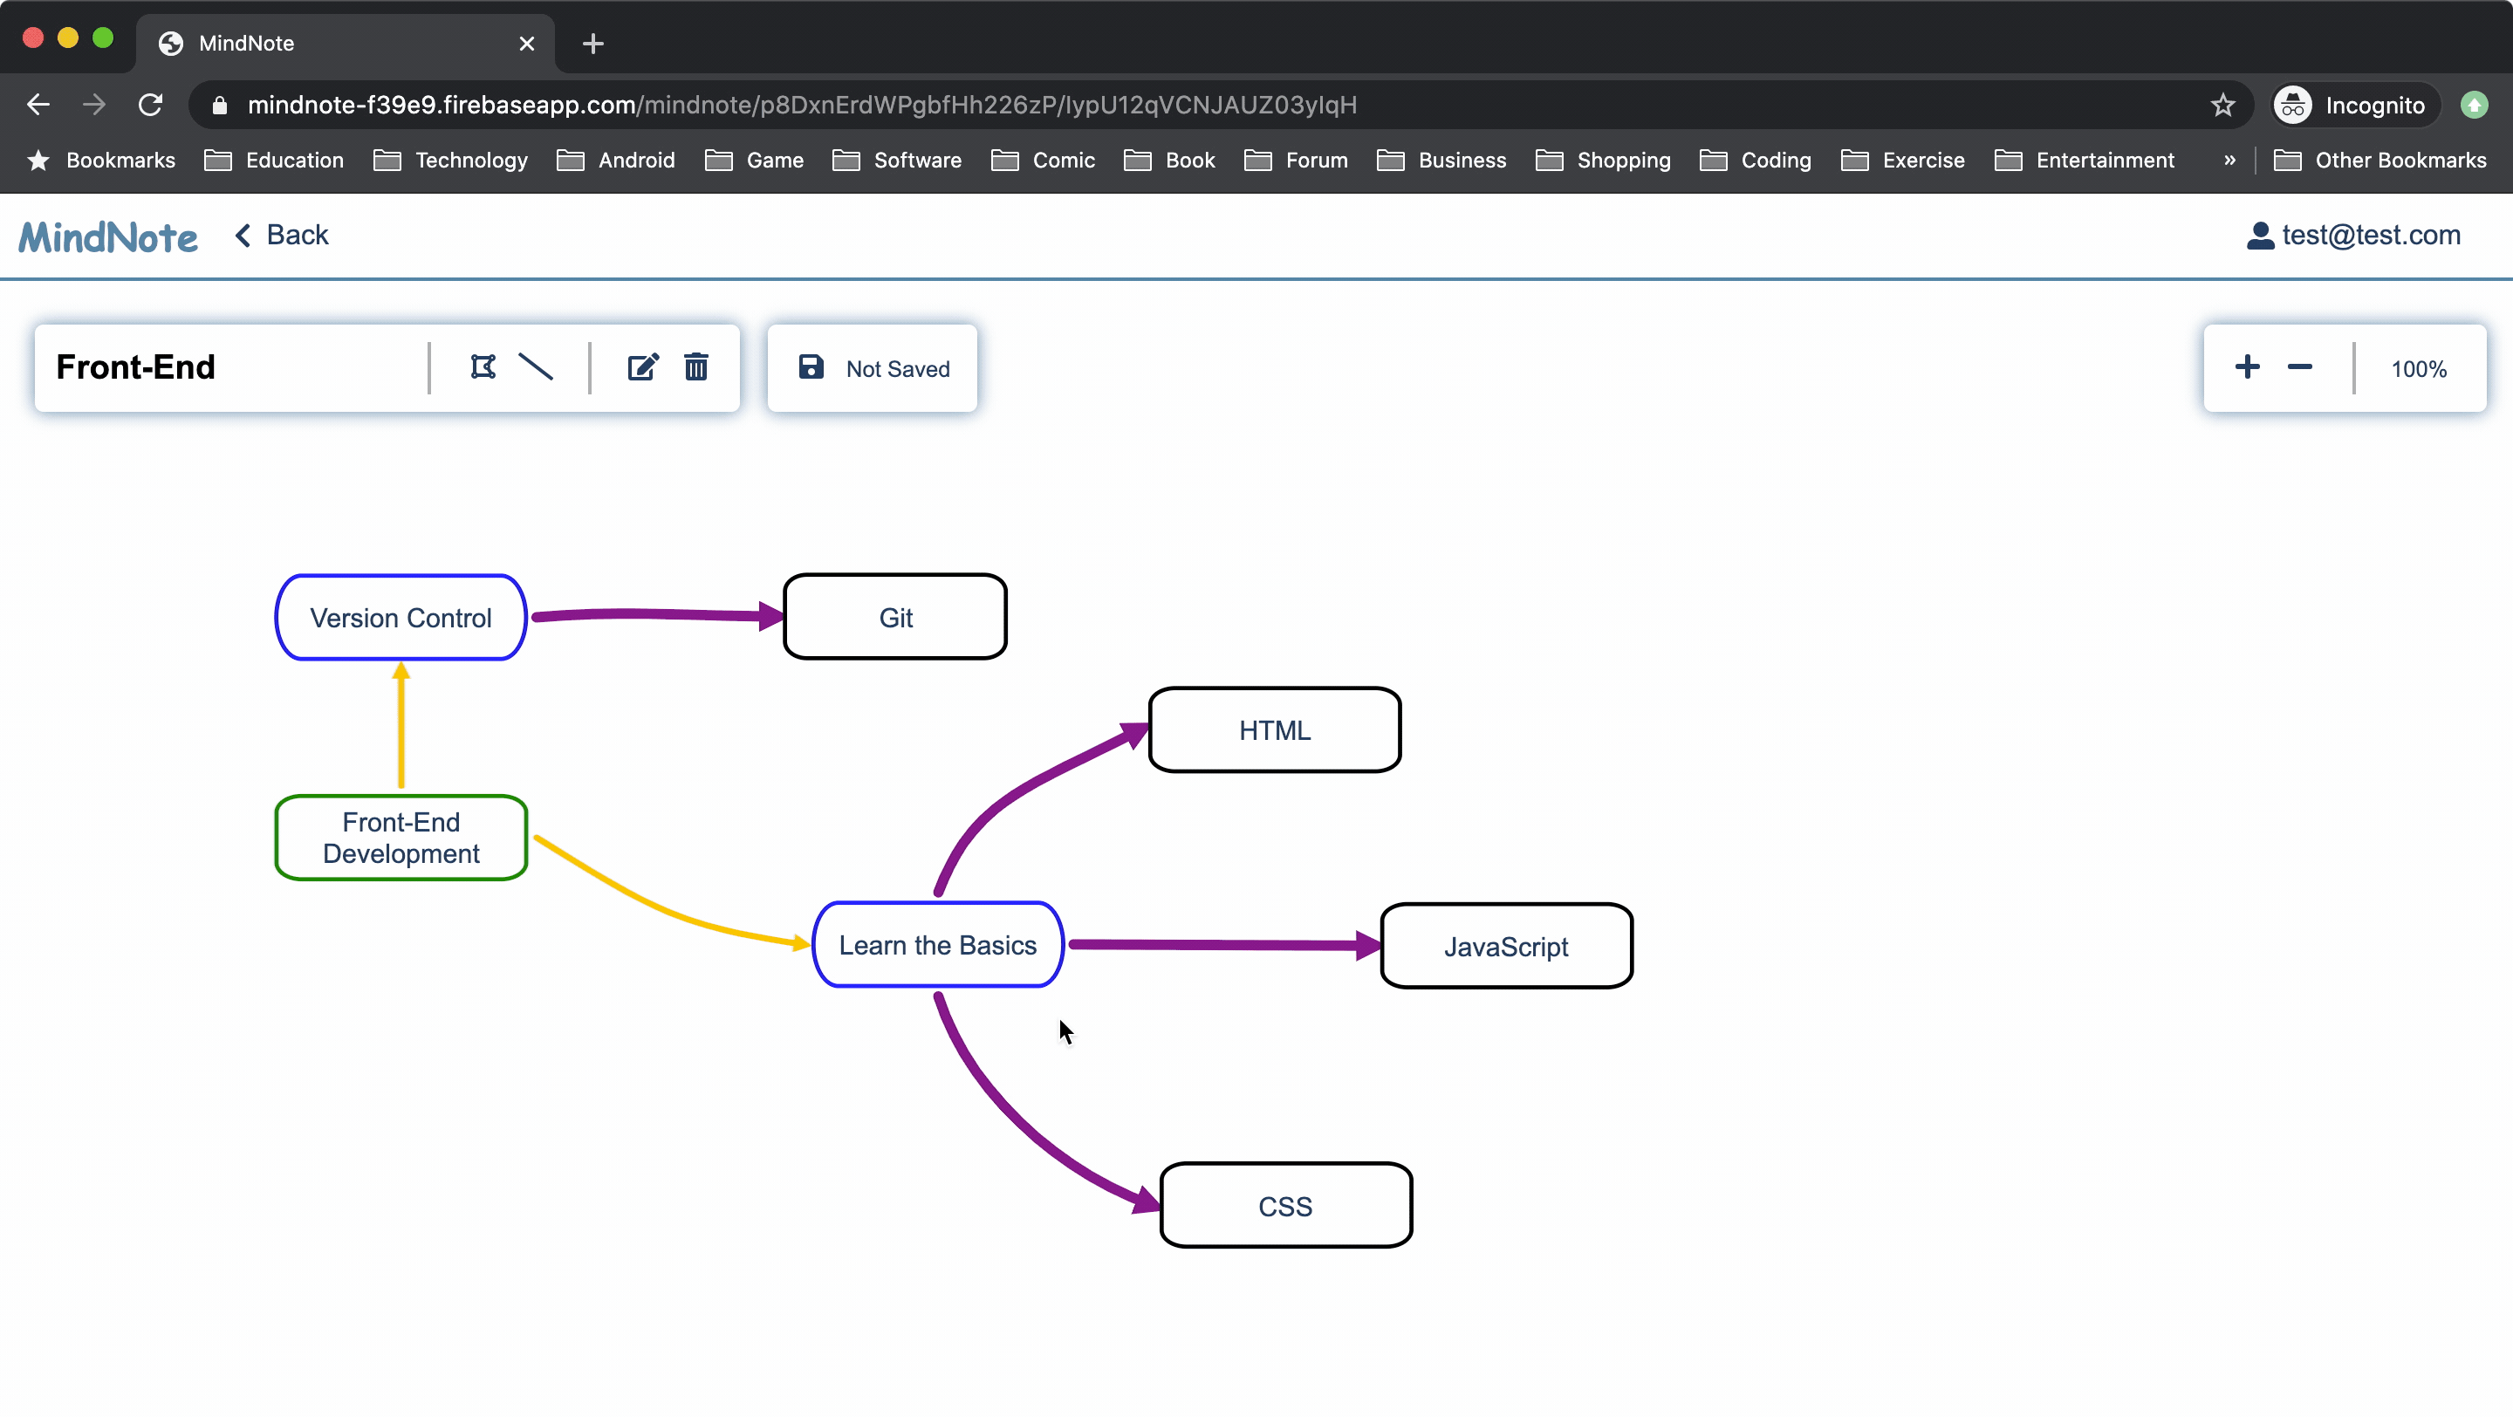This screenshot has width=2513, height=1417.
Task: Click the trash delete icon
Action: click(x=696, y=366)
